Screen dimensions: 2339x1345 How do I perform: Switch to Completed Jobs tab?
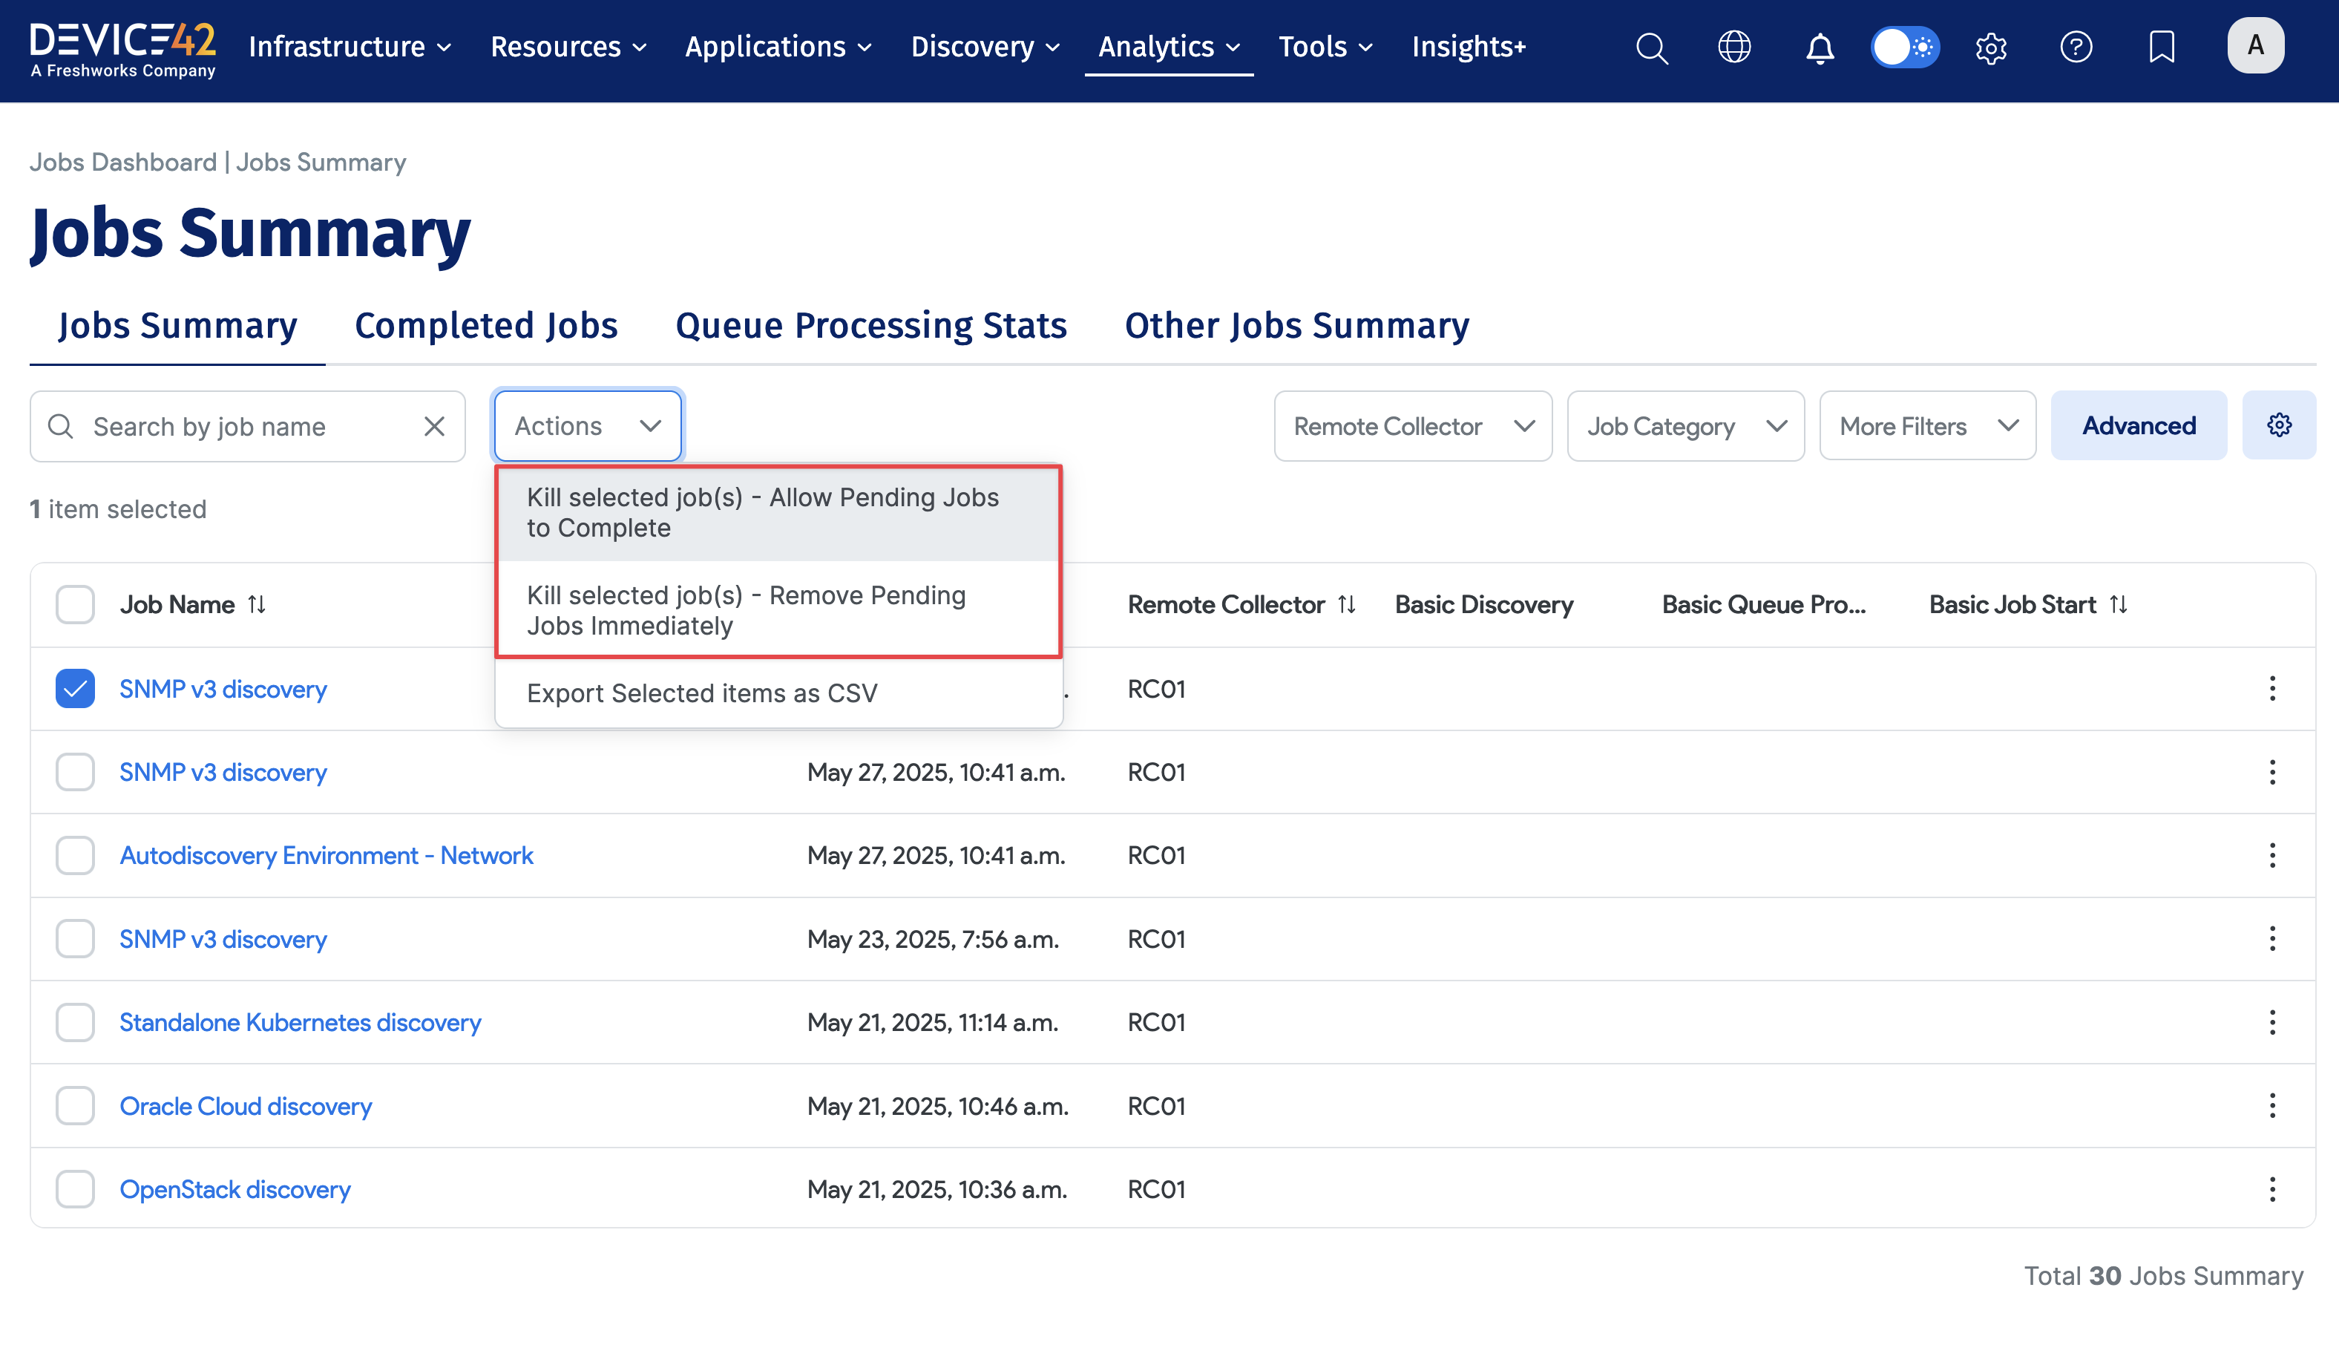click(x=486, y=325)
